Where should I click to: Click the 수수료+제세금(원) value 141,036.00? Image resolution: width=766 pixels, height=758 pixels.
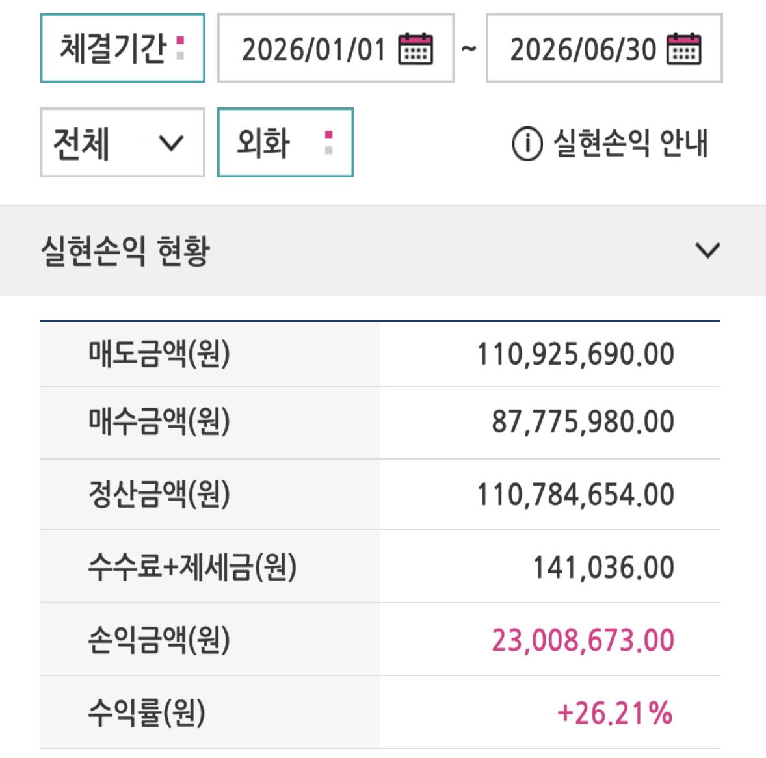[603, 568]
